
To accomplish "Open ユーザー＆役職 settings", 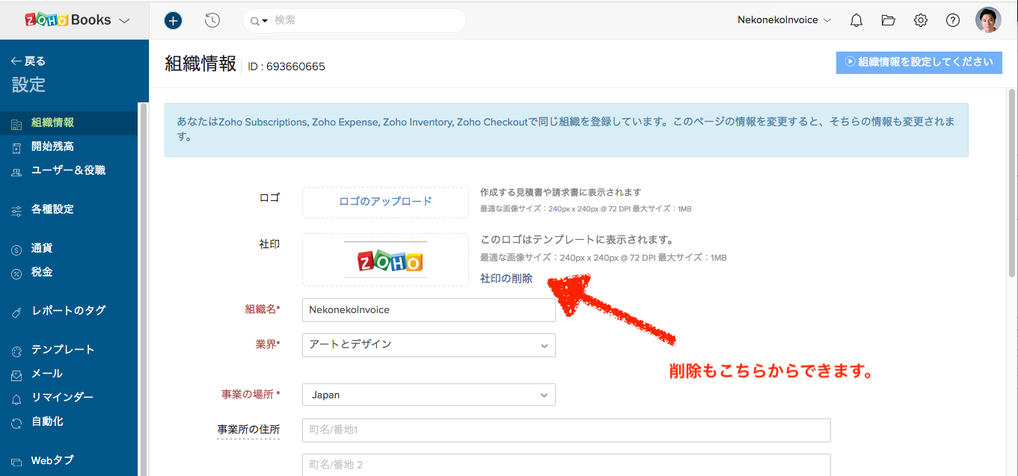I will pos(69,170).
